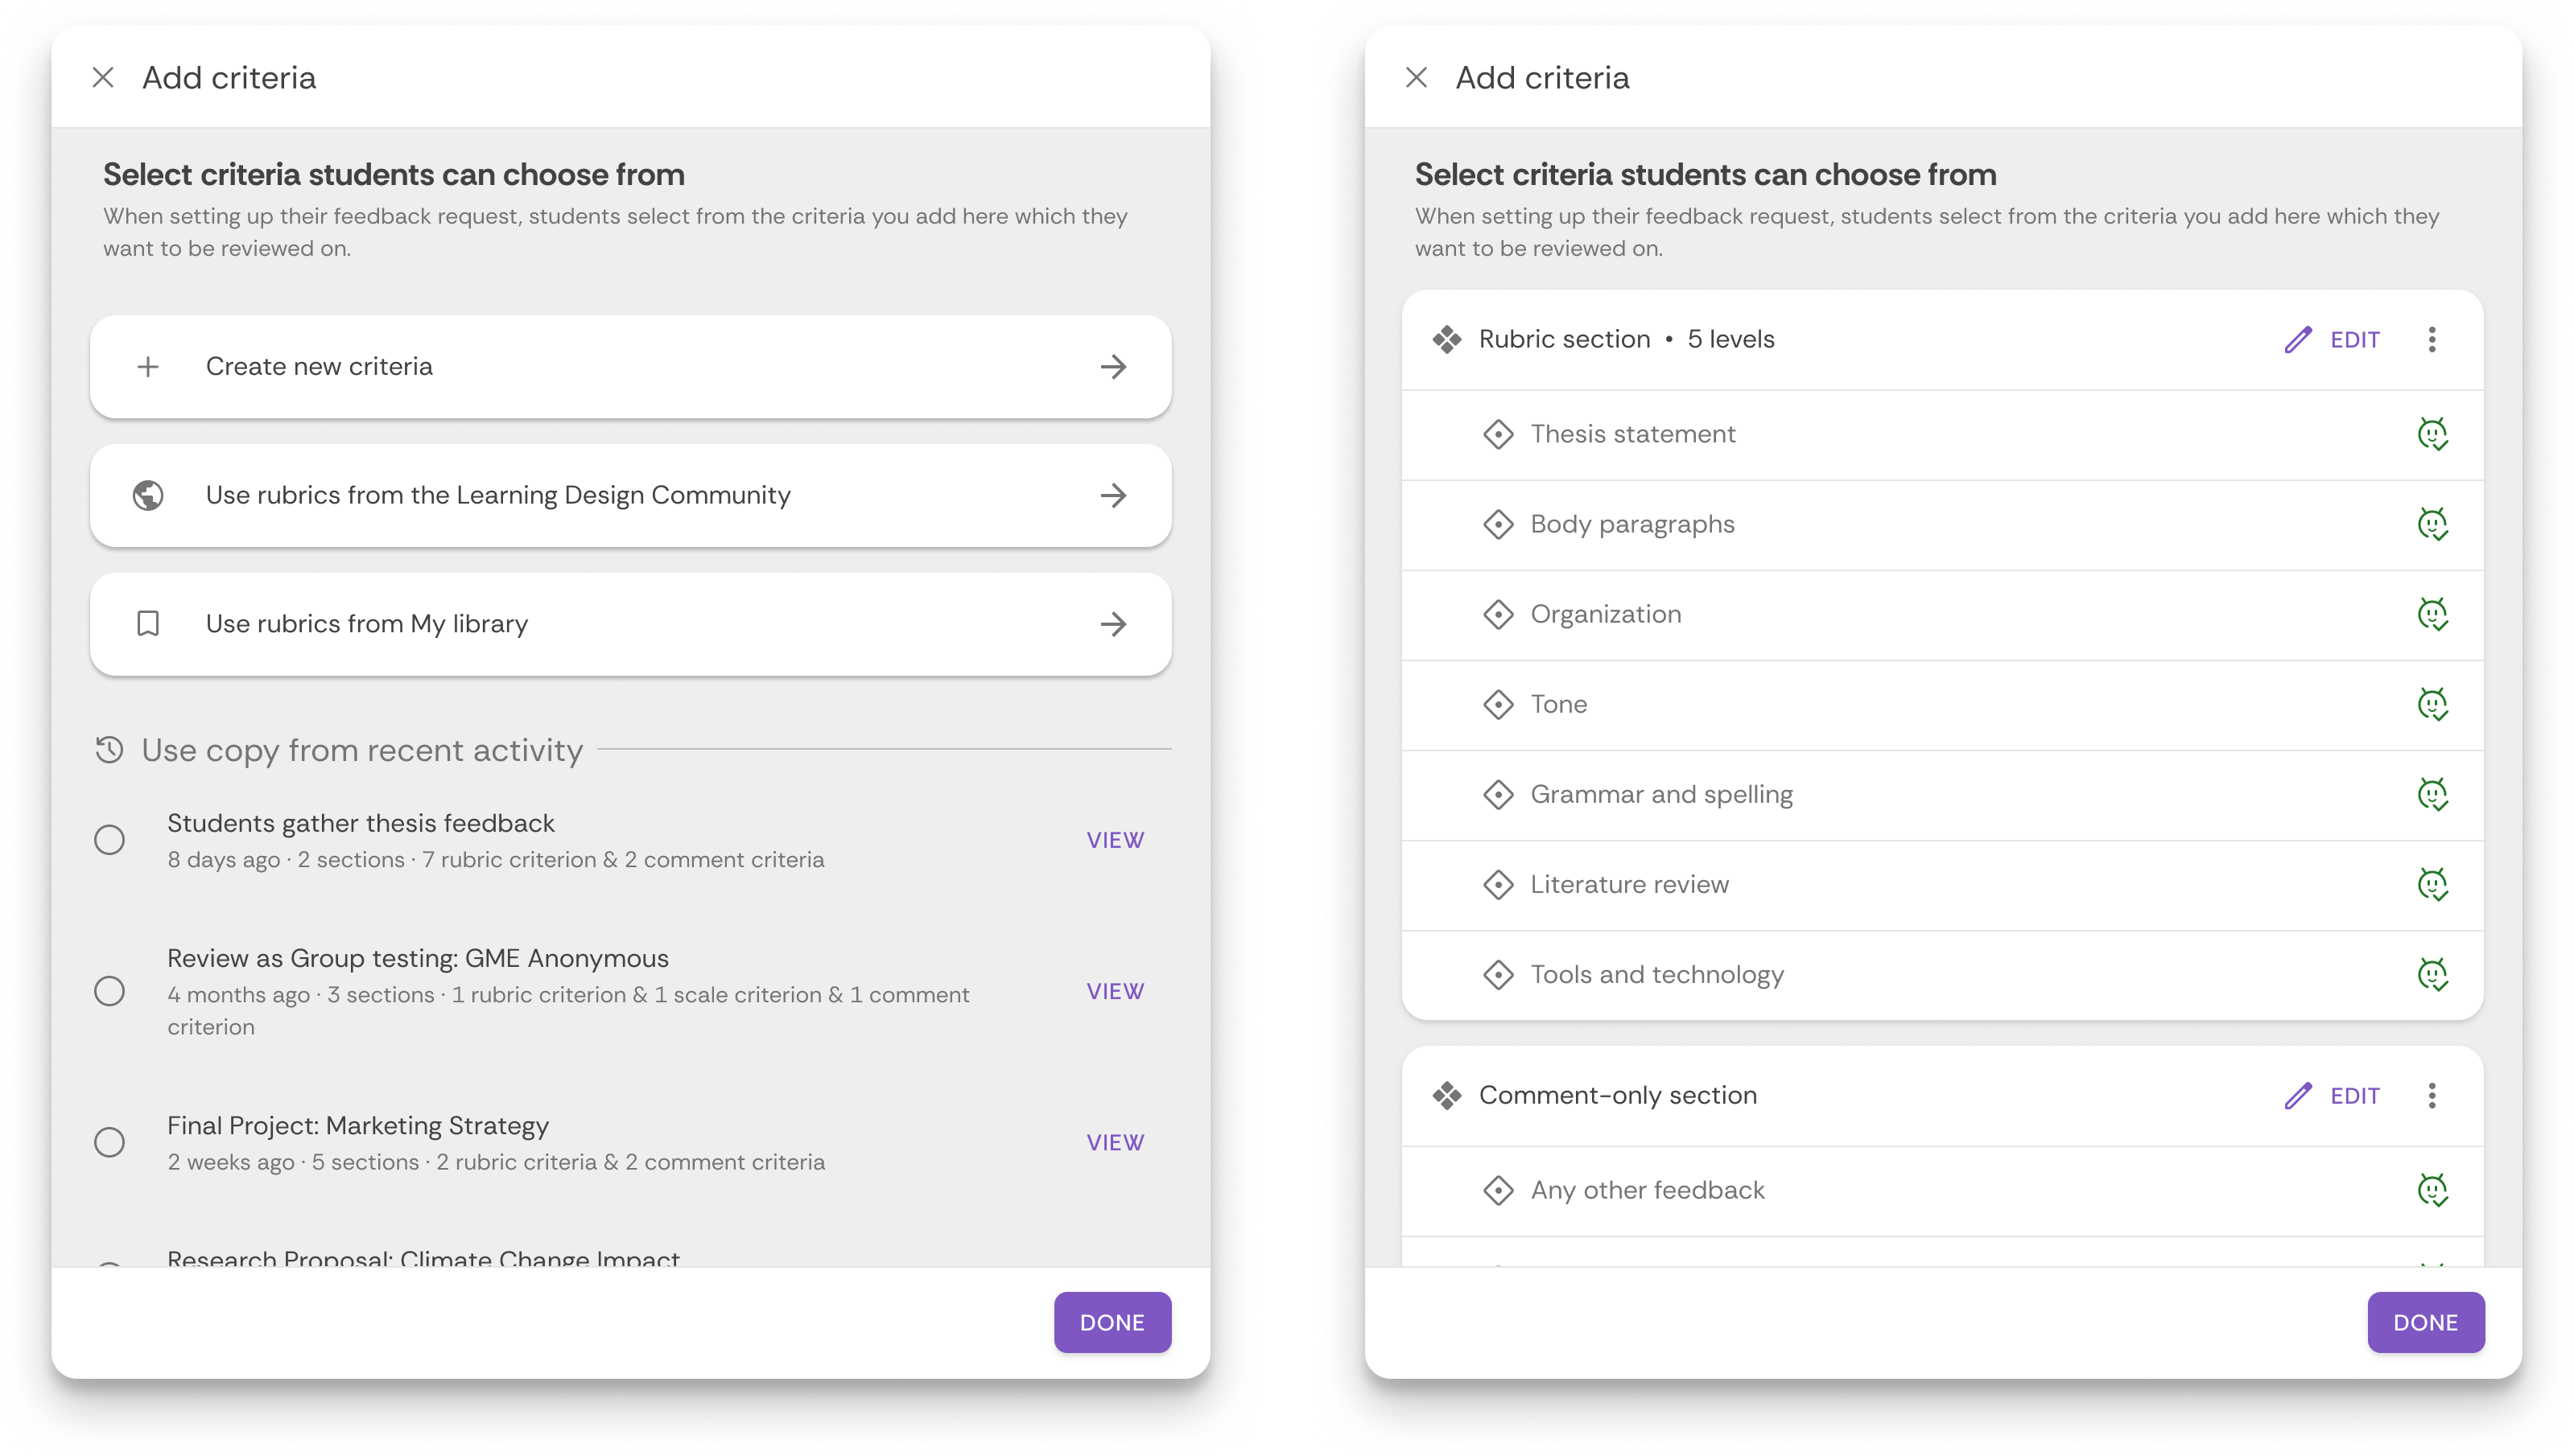Select the Grammar and spelling criterion row

(x=1660, y=795)
